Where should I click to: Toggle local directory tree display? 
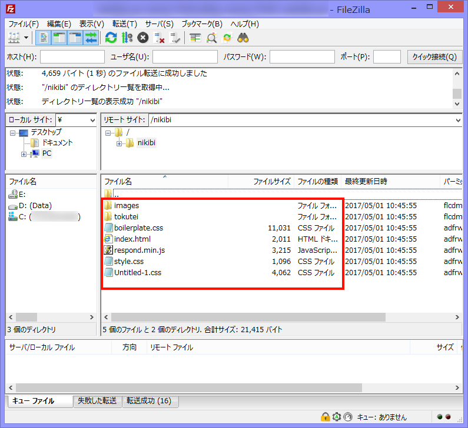click(59, 38)
